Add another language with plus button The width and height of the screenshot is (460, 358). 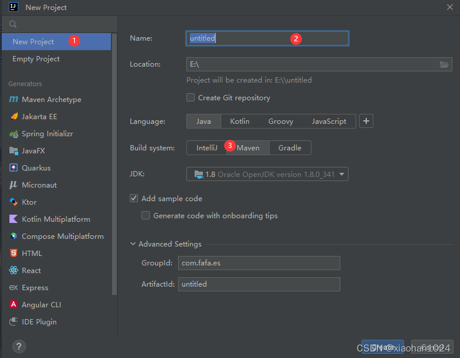[366, 121]
